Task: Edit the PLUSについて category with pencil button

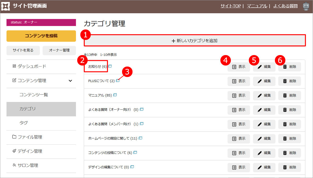Action: point(264,81)
